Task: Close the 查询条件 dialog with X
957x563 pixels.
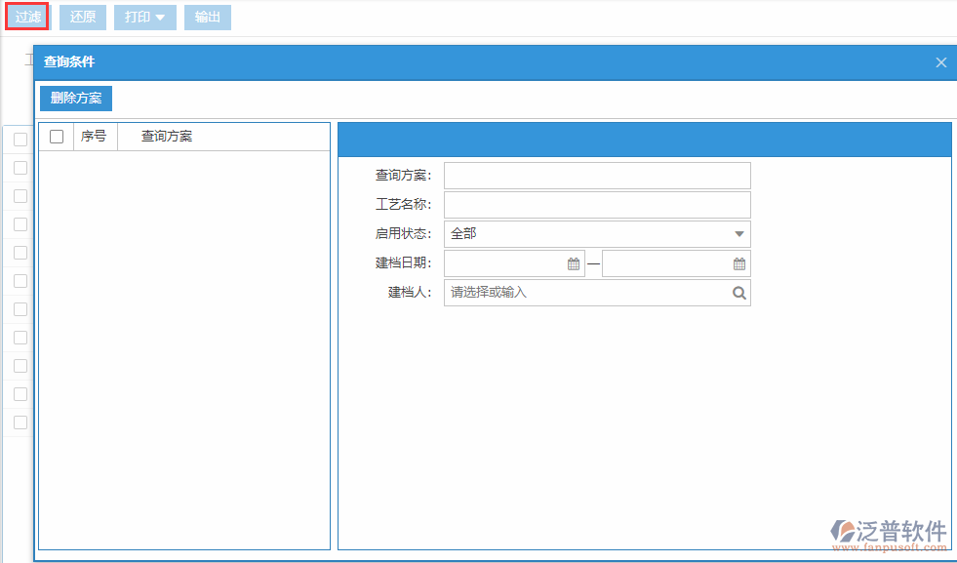Action: pos(940,62)
